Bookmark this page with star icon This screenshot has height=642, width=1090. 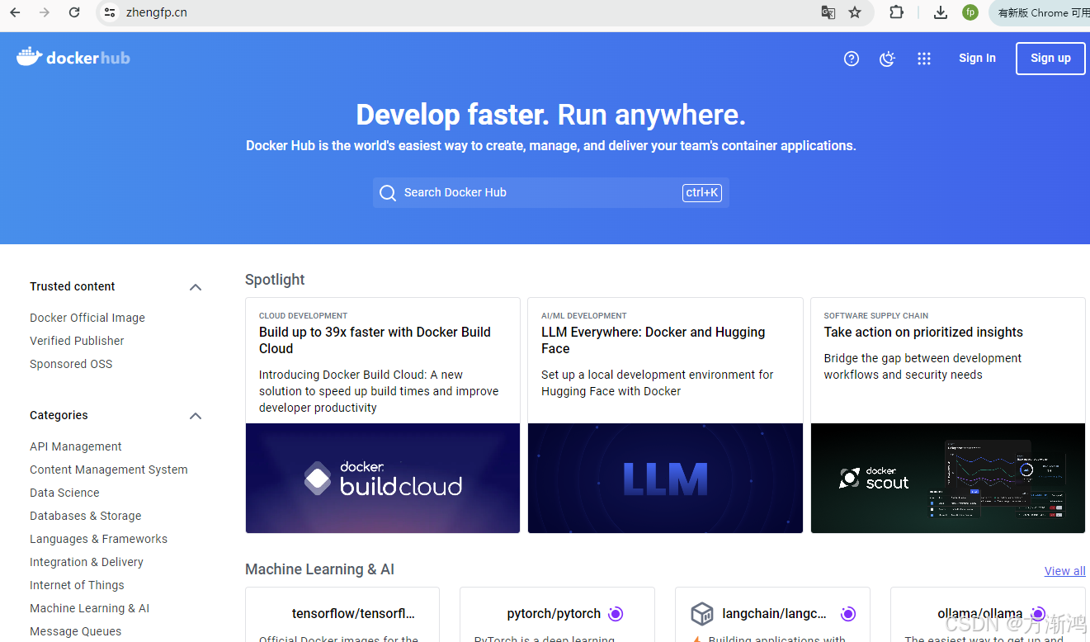pyautogui.click(x=855, y=12)
